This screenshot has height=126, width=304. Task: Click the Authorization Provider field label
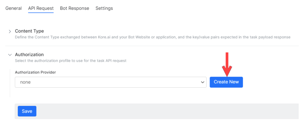tap(35, 72)
